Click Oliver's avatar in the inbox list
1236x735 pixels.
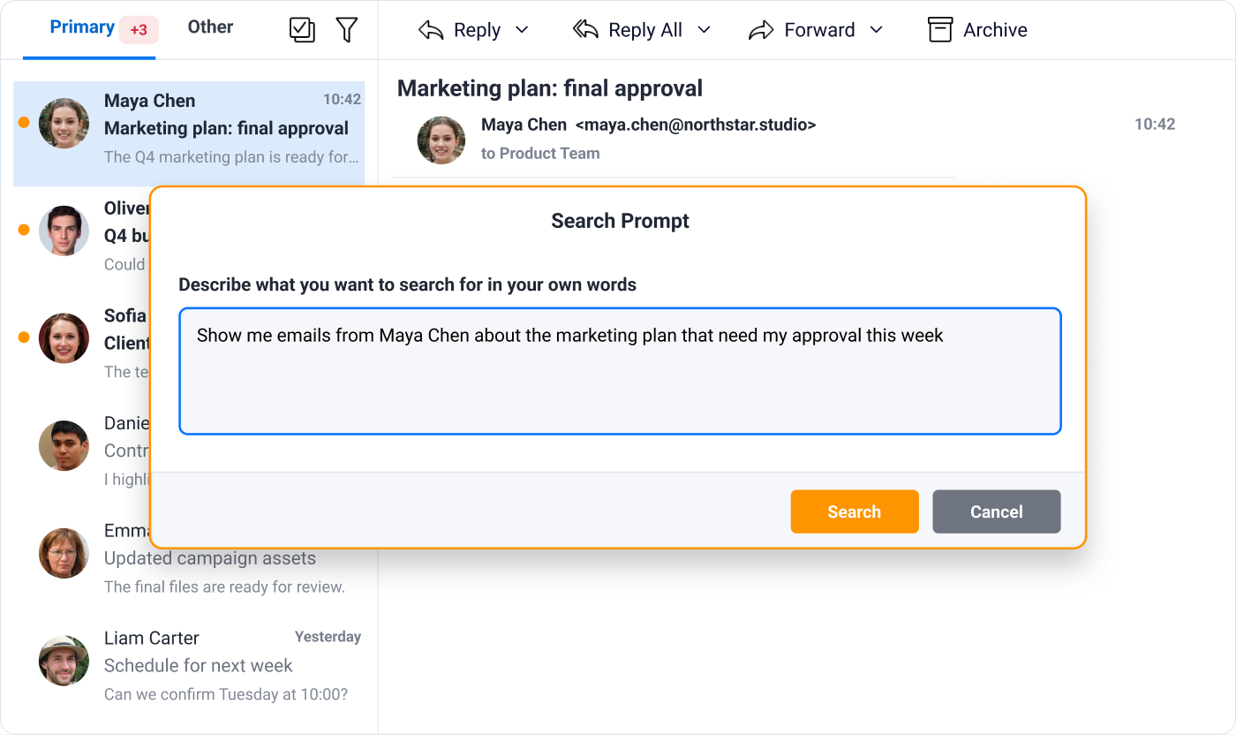(64, 231)
